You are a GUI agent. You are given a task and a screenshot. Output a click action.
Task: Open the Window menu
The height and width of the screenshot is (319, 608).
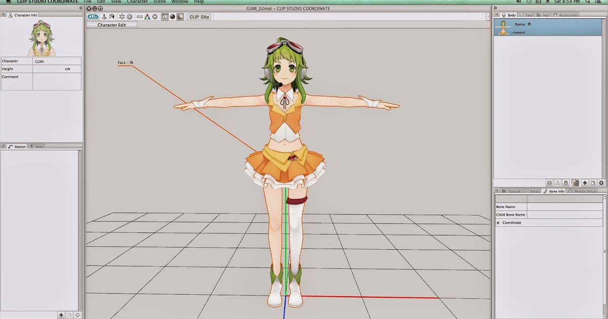[x=180, y=2]
